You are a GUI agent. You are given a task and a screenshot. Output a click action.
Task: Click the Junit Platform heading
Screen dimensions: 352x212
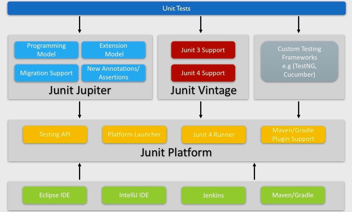tap(176, 152)
